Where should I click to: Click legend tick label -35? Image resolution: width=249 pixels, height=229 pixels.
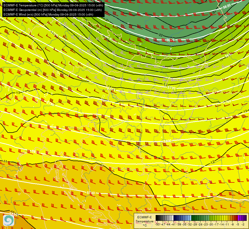[x=184, y=224]
